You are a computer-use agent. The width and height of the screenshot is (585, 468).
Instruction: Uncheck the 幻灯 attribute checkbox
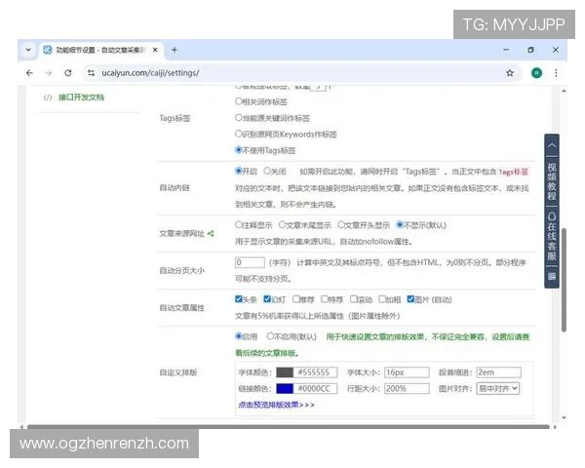(x=267, y=299)
